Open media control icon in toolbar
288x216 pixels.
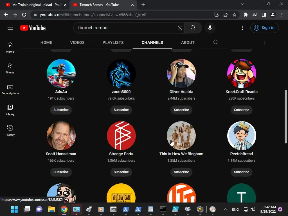tap(255, 15)
